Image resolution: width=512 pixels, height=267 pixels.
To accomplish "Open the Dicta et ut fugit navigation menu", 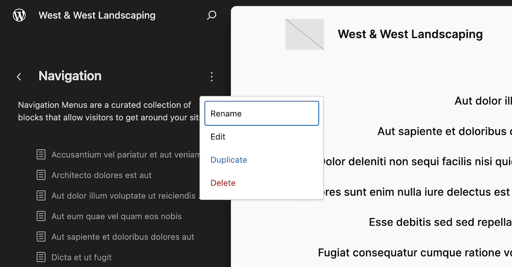I will [x=81, y=257].
